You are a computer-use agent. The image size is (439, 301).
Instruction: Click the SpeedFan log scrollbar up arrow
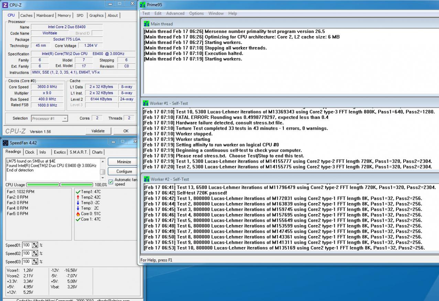pos(102,161)
